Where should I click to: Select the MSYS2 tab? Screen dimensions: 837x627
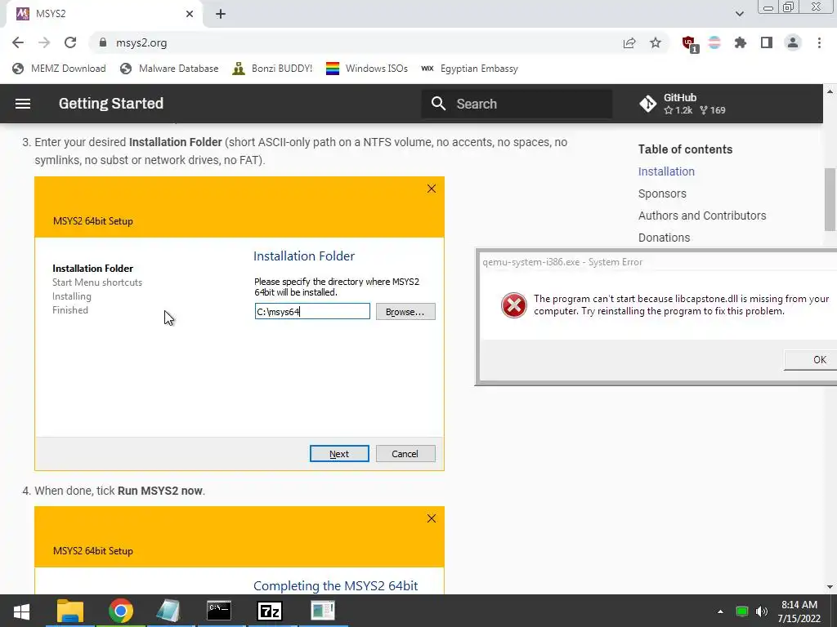(104, 14)
